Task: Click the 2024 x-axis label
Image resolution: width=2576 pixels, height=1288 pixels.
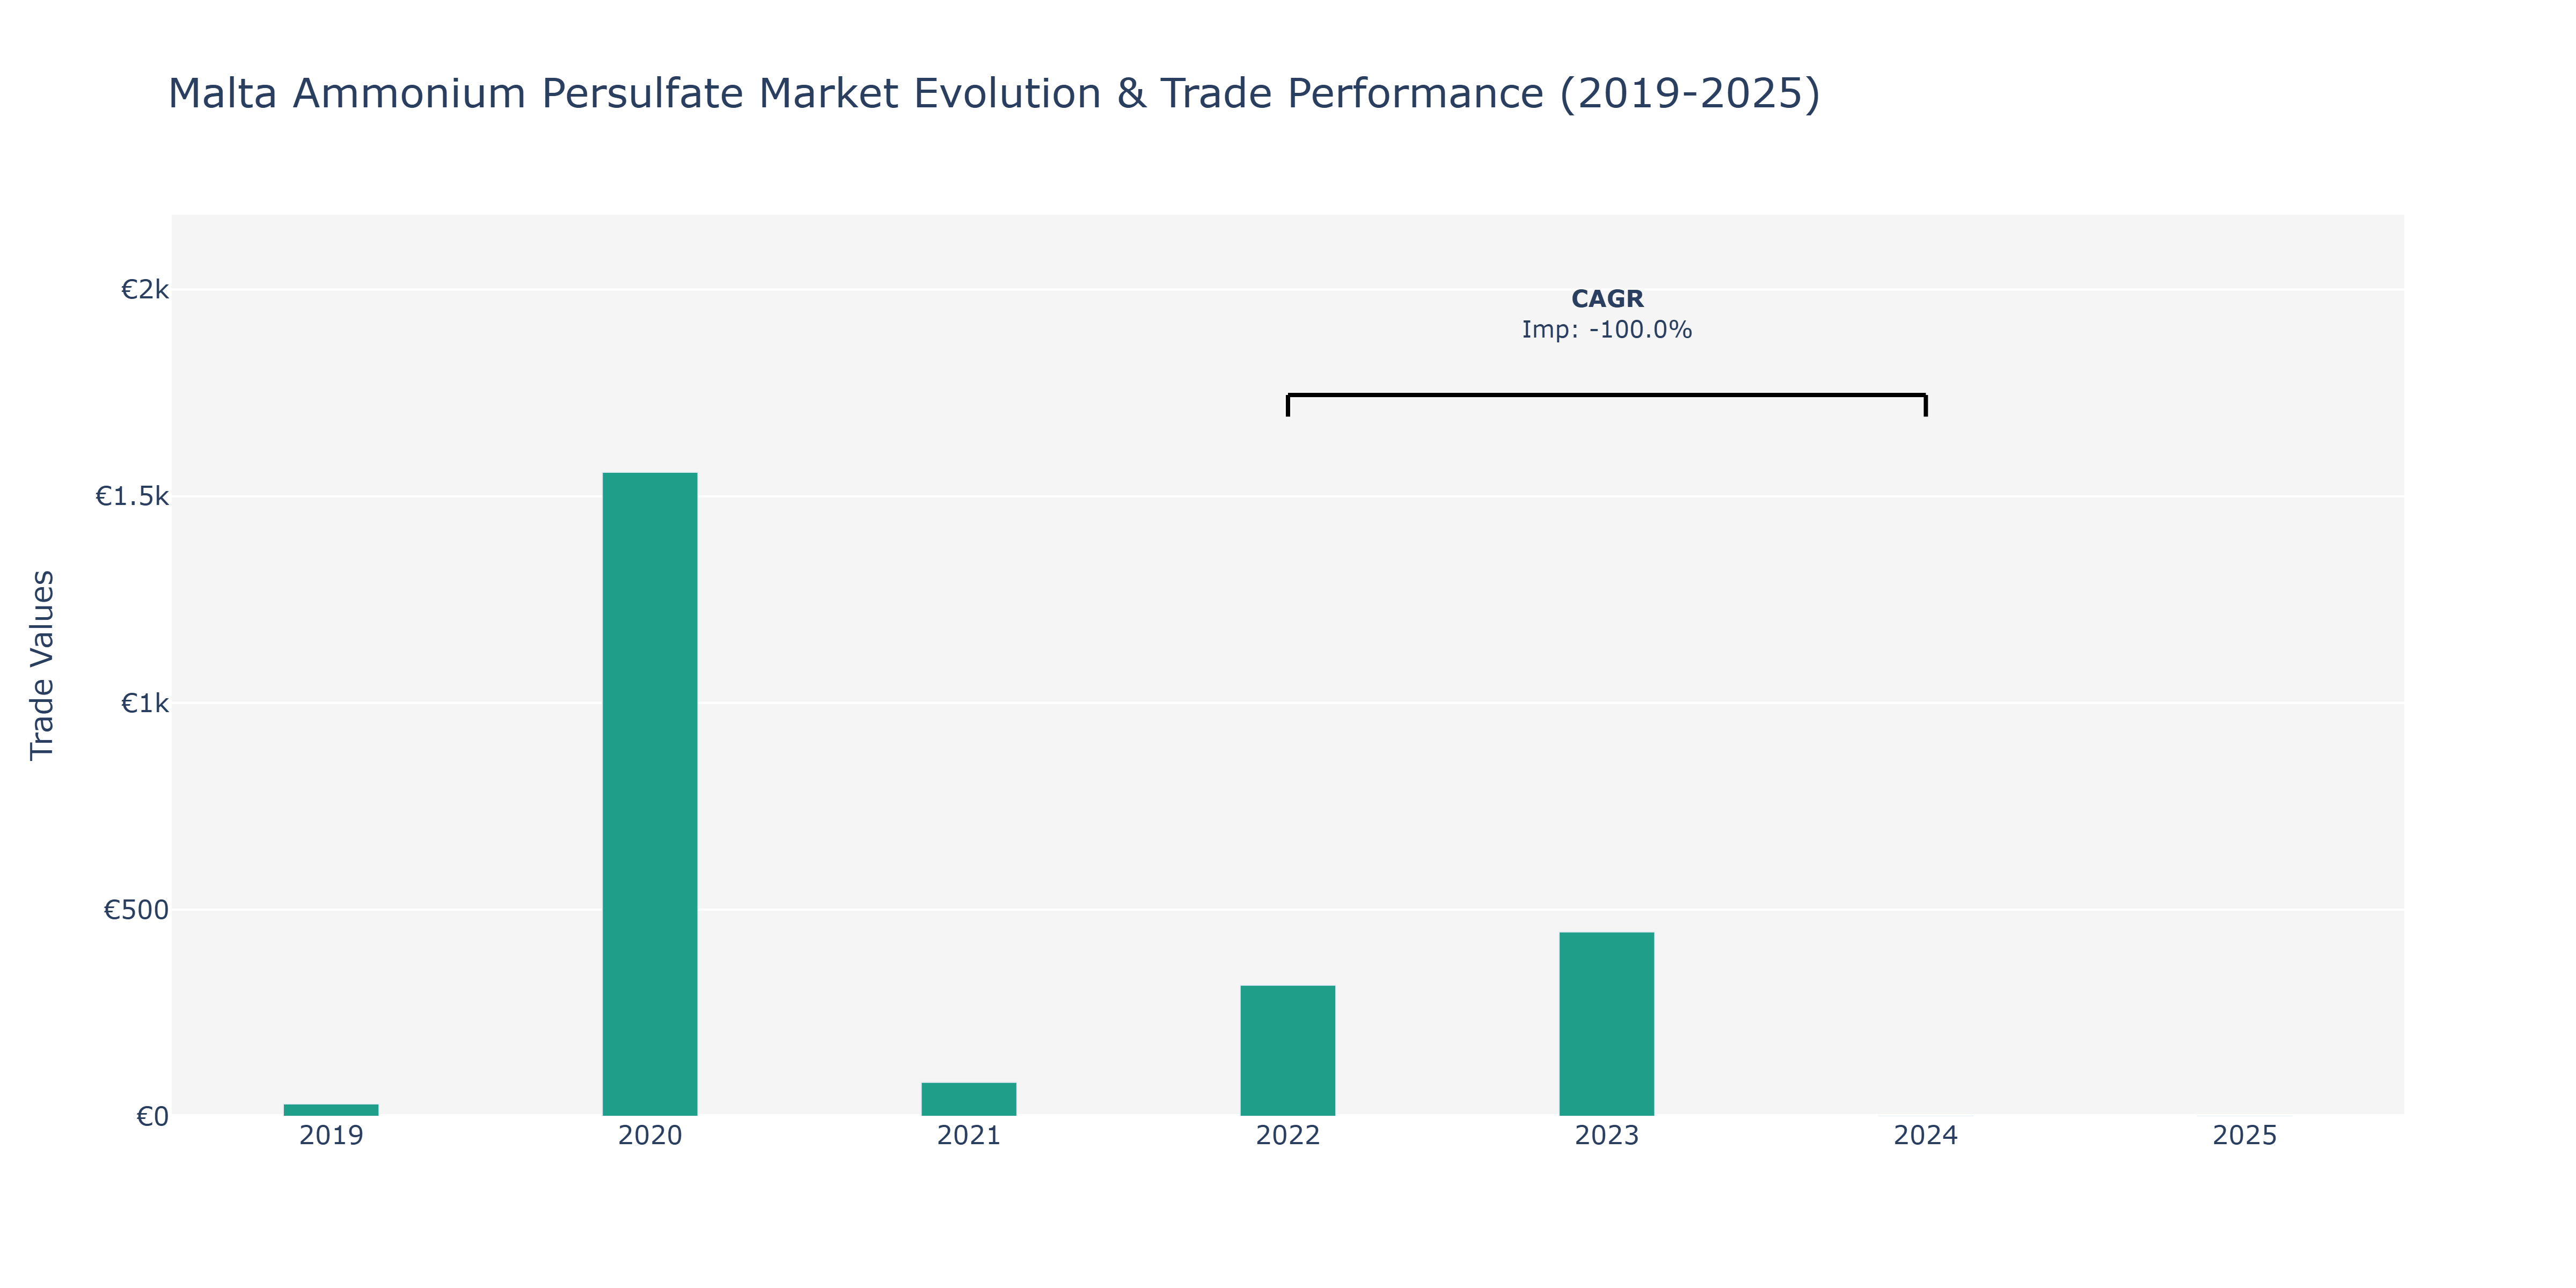Action: 1926,1136
